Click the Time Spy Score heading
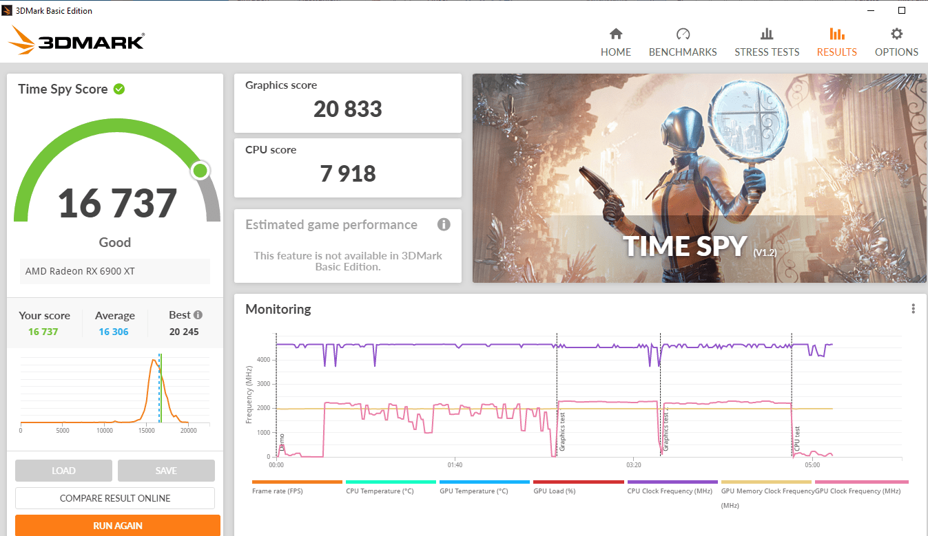The width and height of the screenshot is (928, 536). [x=63, y=89]
